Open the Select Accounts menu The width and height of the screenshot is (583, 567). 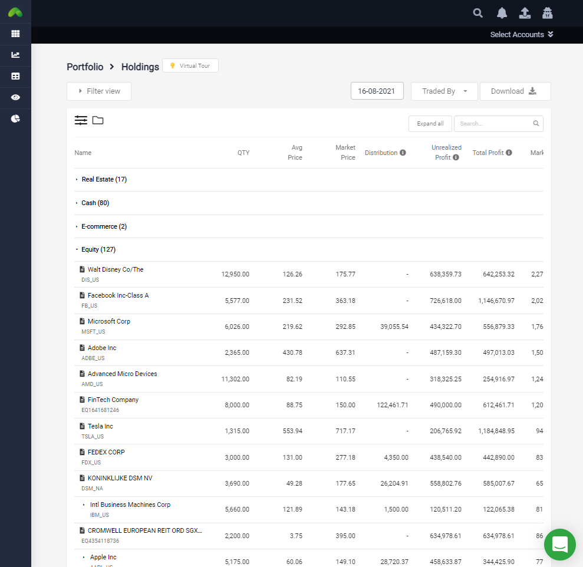(x=521, y=35)
